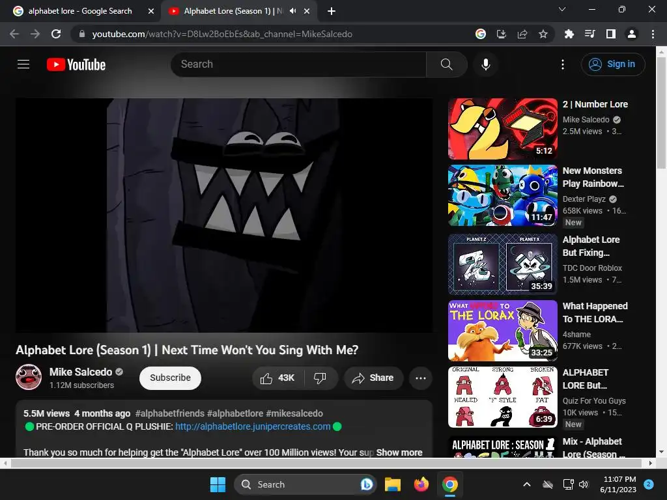The image size is (667, 500).
Task: Open YouTube settings three-dot menu
Action: 563,64
